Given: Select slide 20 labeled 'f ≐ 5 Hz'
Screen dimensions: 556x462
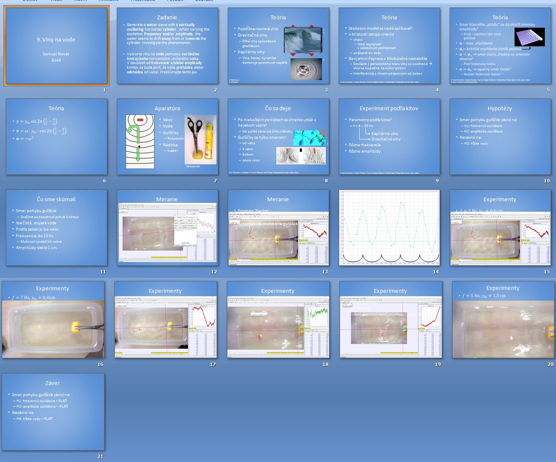Looking at the screenshot, I should [x=503, y=319].
